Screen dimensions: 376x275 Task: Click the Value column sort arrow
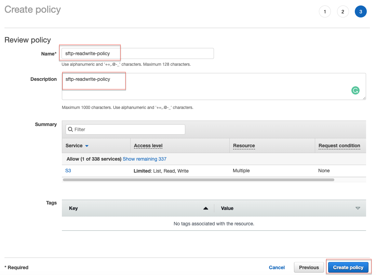[358, 208]
